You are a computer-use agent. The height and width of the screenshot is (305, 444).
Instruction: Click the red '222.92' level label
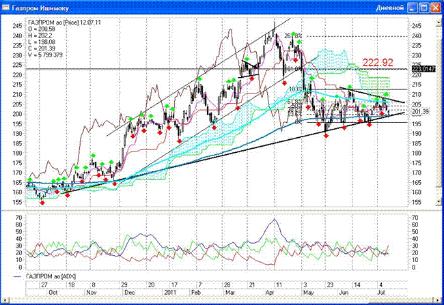[x=378, y=62]
